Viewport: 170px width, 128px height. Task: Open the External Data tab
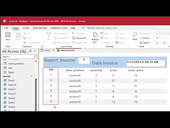(x=40, y=28)
